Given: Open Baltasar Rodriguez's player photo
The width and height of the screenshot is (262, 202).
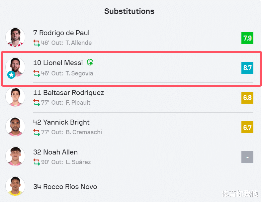Looking at the screenshot, I should [x=15, y=97].
